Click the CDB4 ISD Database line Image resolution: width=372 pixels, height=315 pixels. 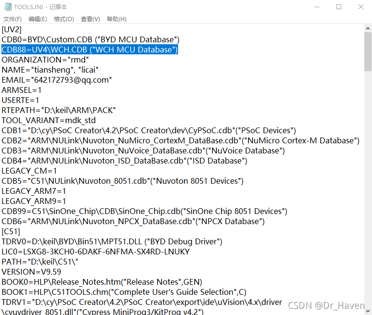coord(124,161)
